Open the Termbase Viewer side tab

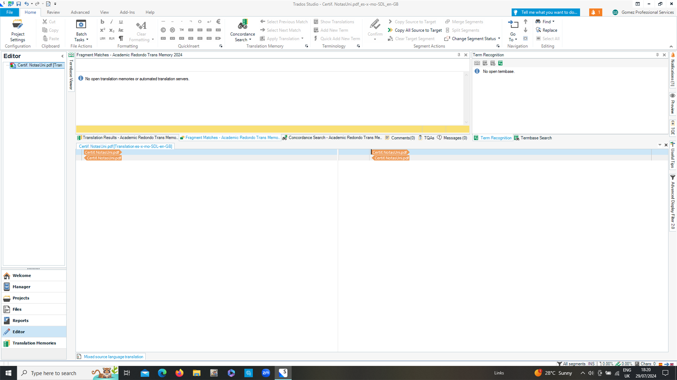coord(71,72)
